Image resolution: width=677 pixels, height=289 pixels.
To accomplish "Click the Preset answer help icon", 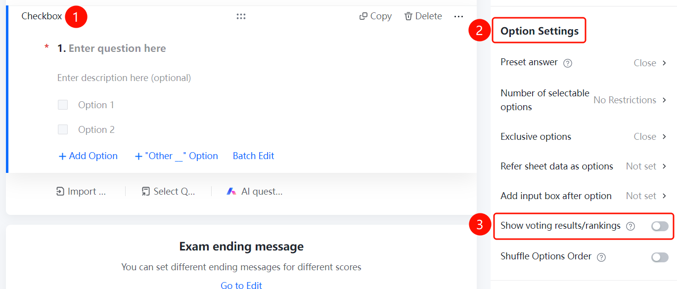I will (568, 63).
